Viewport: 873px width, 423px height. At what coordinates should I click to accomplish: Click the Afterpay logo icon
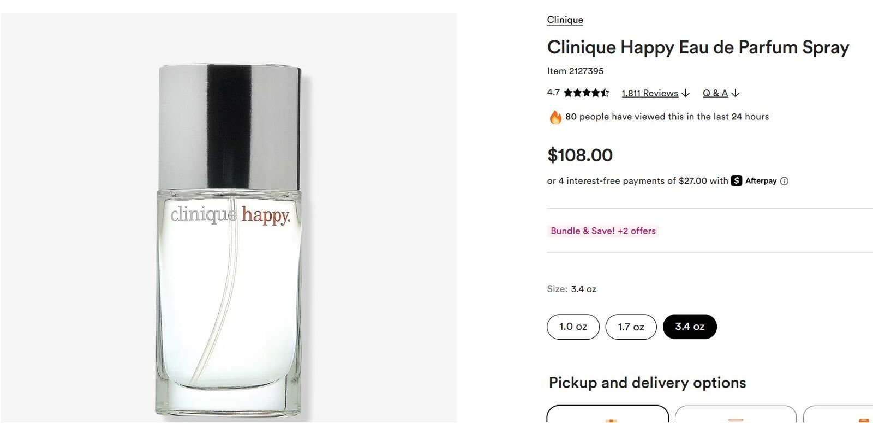point(737,180)
